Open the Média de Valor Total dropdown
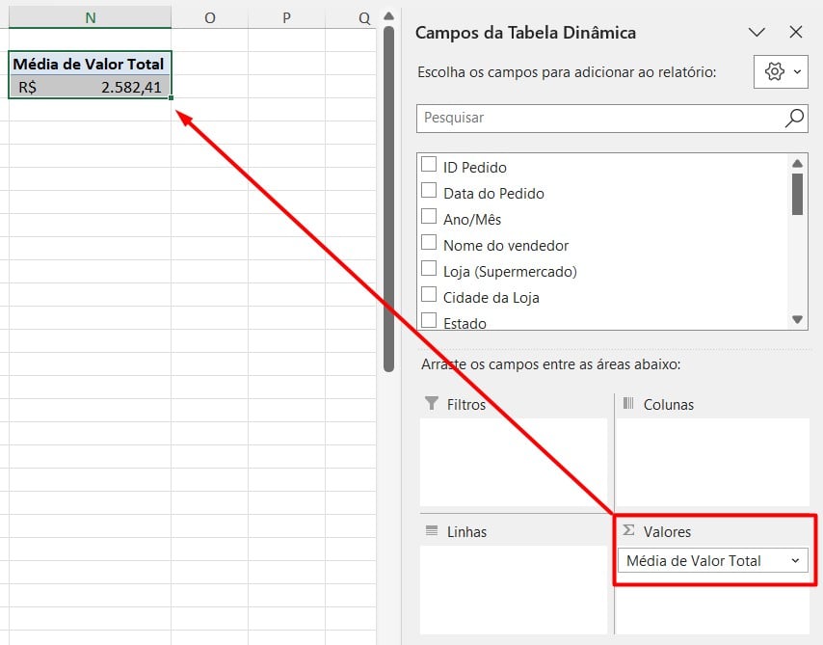The image size is (823, 645). coord(795,560)
